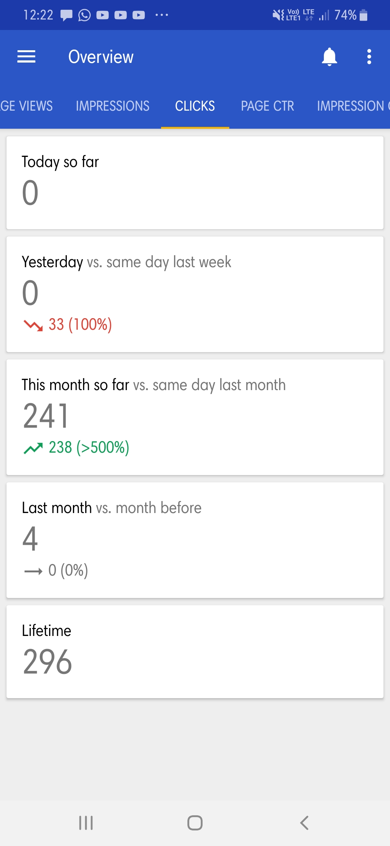
Task: Switch to the Impressions tab
Action: pos(113,106)
